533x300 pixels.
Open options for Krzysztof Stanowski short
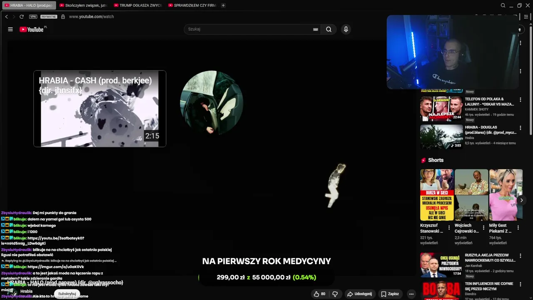449,227
